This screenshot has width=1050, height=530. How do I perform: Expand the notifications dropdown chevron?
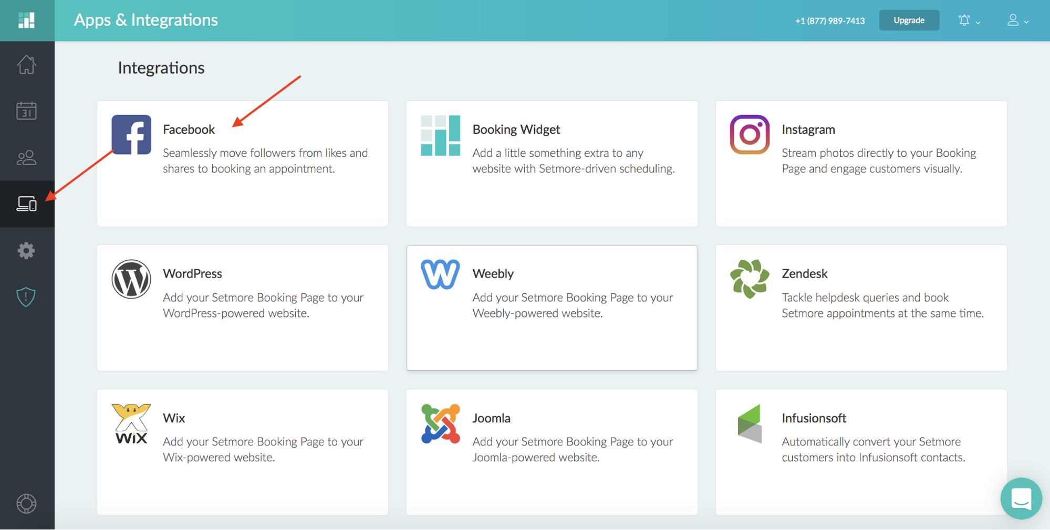click(x=978, y=22)
